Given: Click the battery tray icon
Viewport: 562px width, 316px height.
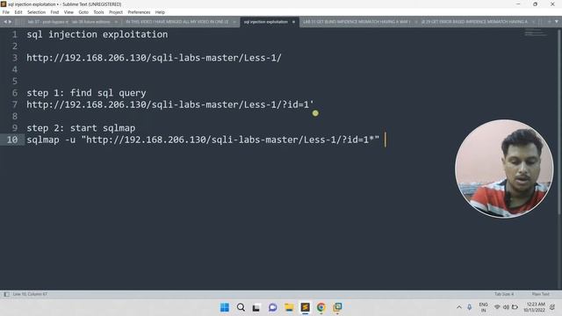Looking at the screenshot, I should pos(515,307).
